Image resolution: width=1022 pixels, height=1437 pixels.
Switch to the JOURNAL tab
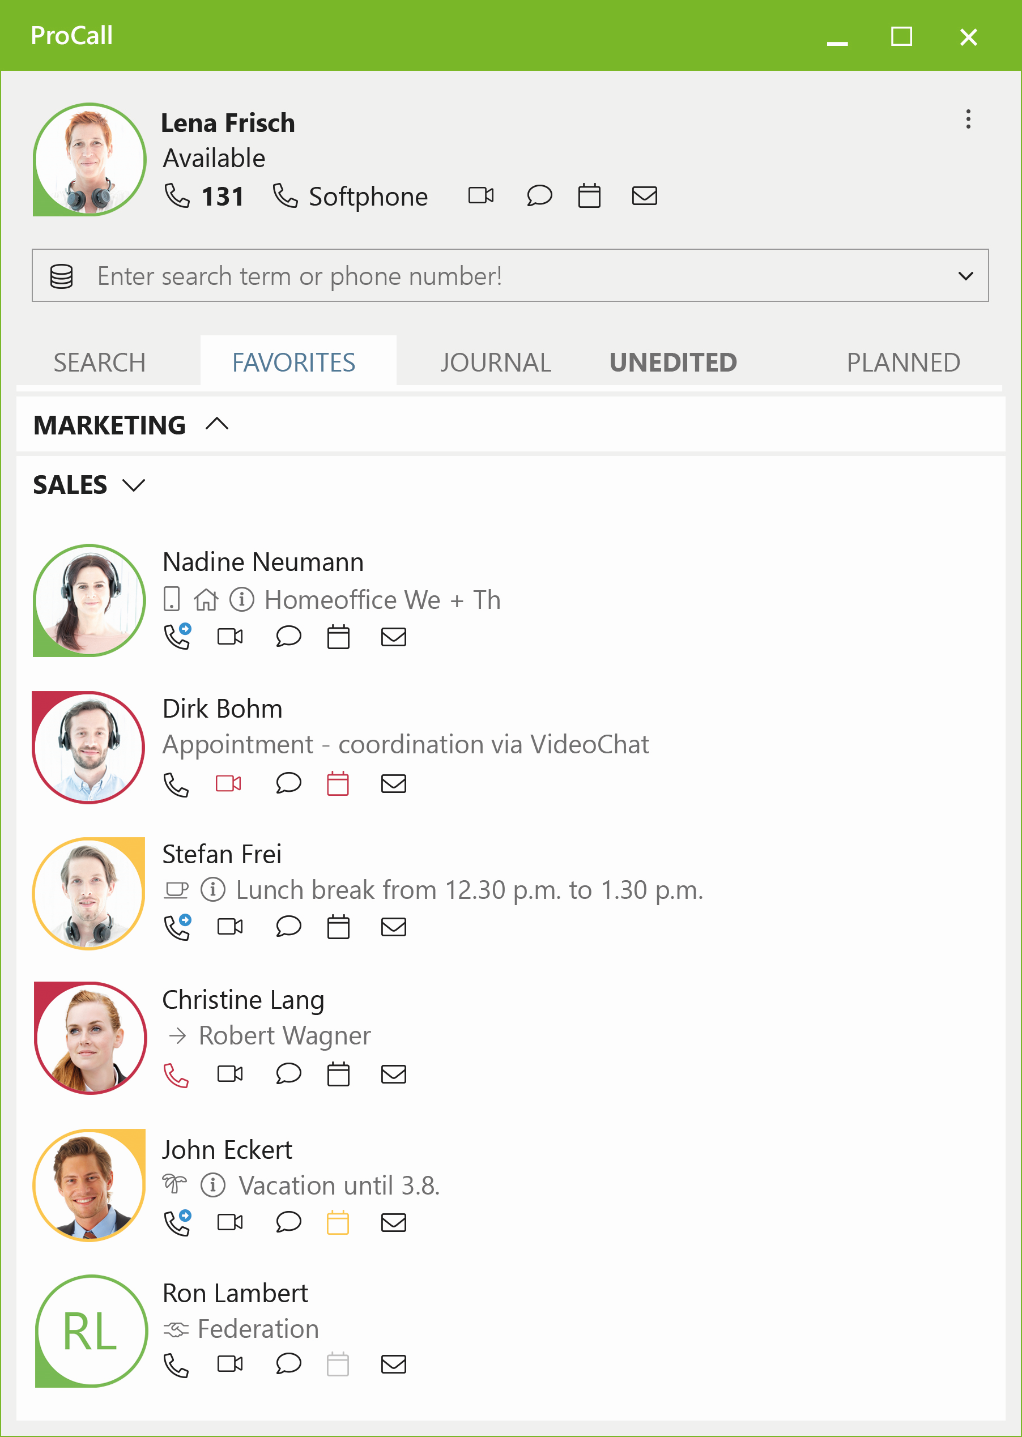pyautogui.click(x=495, y=363)
